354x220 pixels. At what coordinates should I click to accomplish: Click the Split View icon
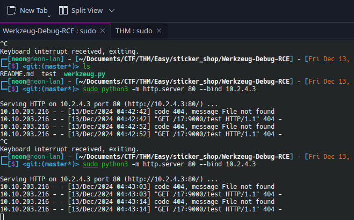pos(63,10)
